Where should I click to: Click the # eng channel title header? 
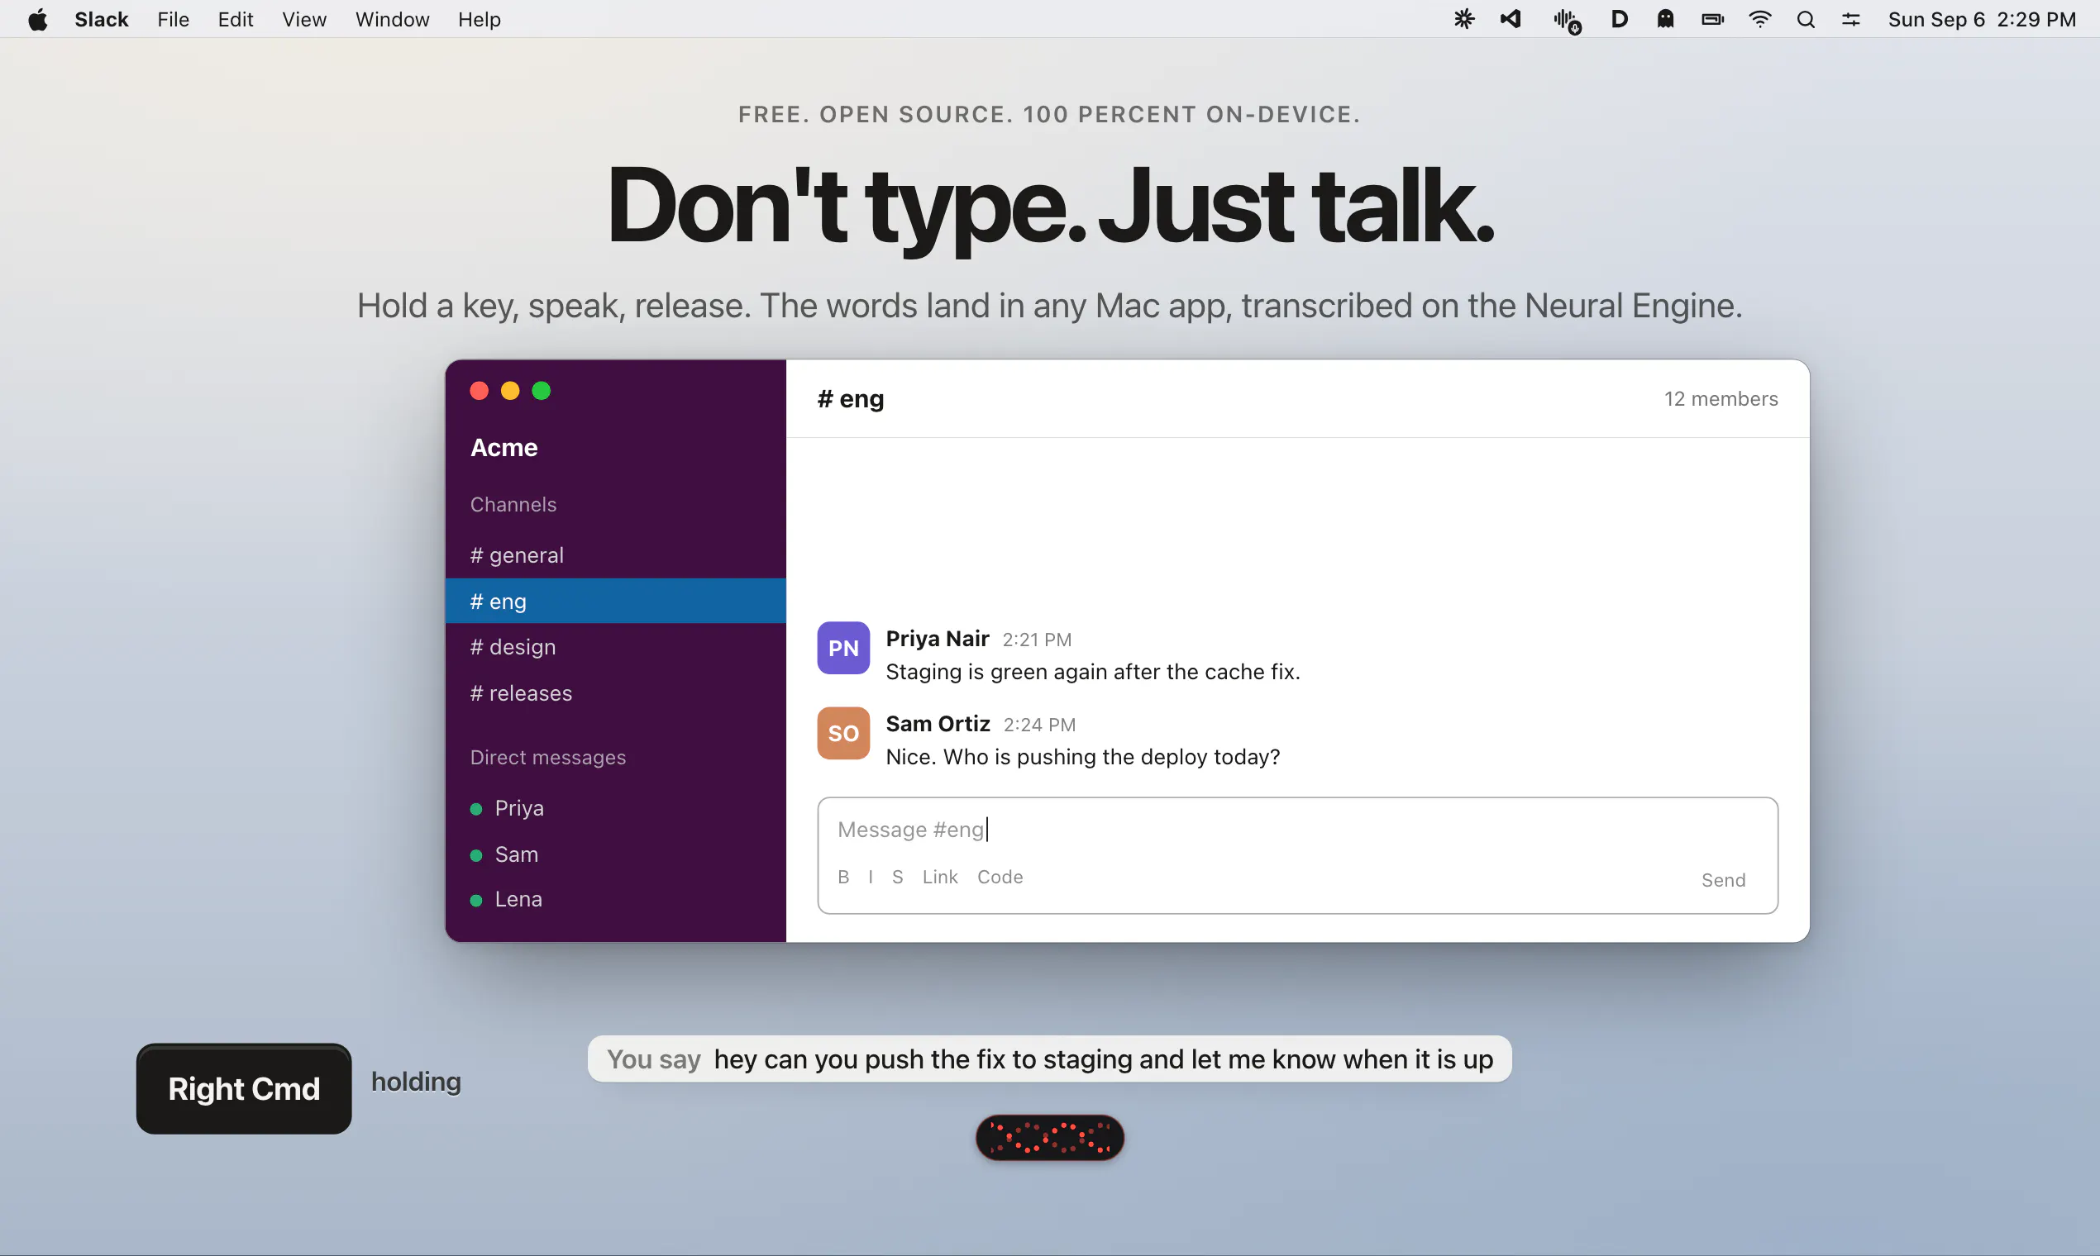tap(850, 398)
